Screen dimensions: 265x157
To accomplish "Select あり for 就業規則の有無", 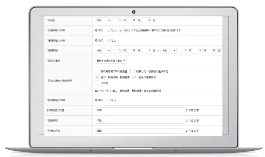I will 97,30.
